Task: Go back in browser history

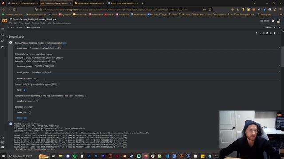Action: (4, 9)
